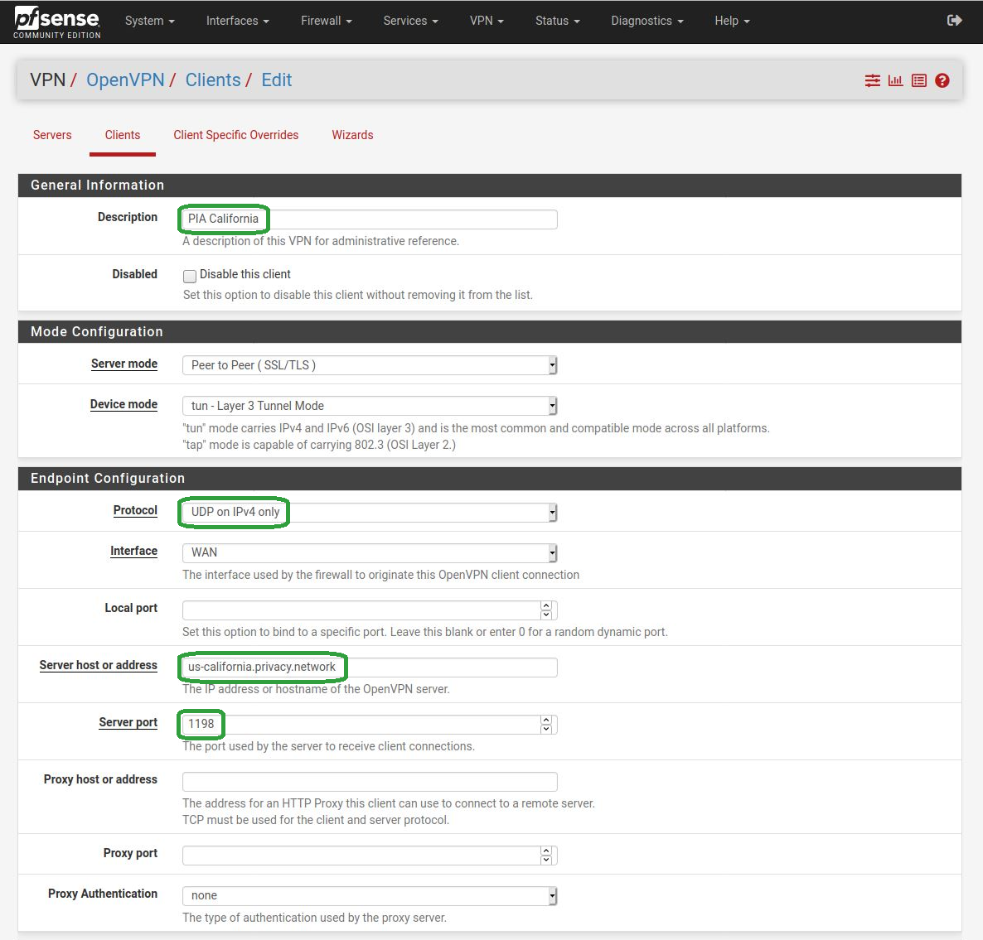Screen dimensions: 983x940
Task: Open the related settings sliders icon
Action: tap(873, 80)
